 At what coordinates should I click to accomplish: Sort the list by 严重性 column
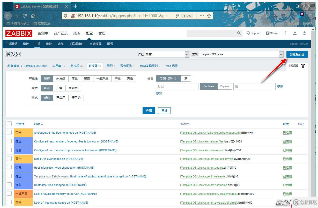click(x=20, y=124)
